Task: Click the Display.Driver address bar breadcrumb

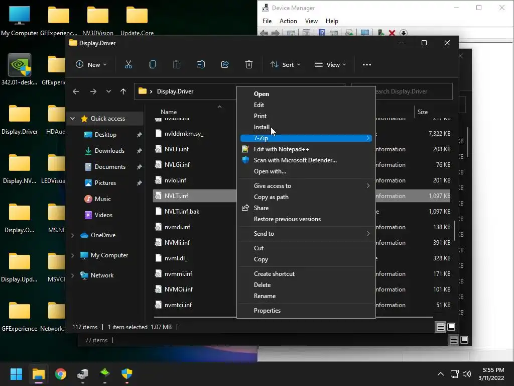Action: click(x=175, y=91)
